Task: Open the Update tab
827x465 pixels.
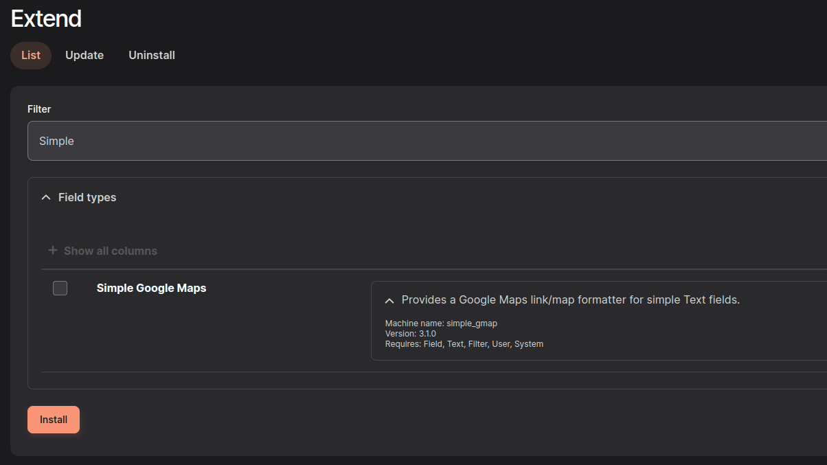Action: tap(84, 56)
